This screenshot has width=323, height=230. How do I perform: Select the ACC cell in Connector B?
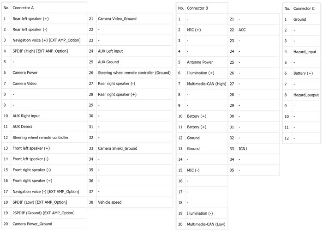pos(242,30)
